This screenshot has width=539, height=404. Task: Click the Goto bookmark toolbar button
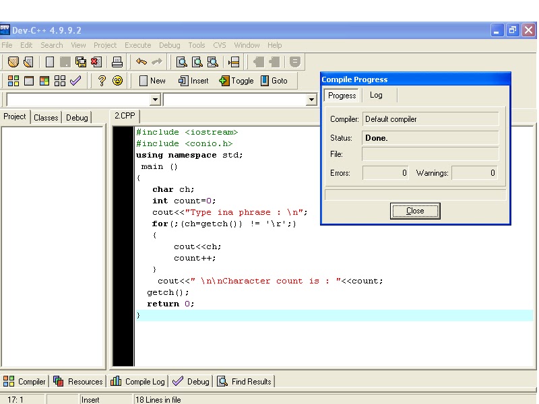274,81
